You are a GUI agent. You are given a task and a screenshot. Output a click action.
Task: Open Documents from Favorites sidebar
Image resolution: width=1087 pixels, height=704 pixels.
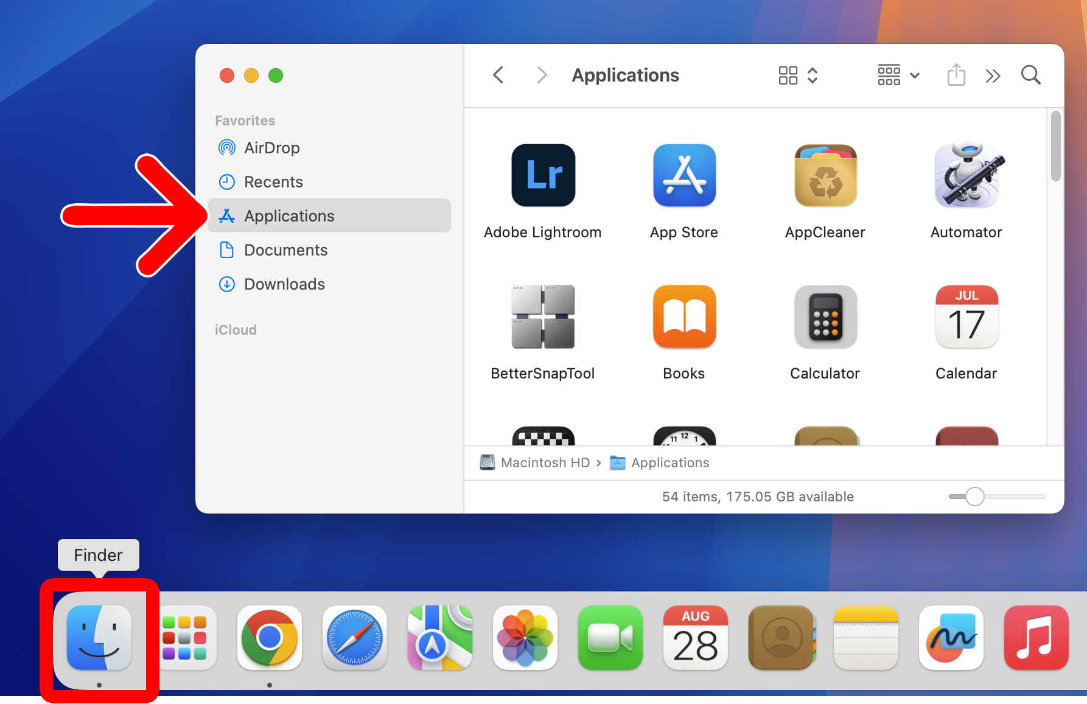point(285,250)
